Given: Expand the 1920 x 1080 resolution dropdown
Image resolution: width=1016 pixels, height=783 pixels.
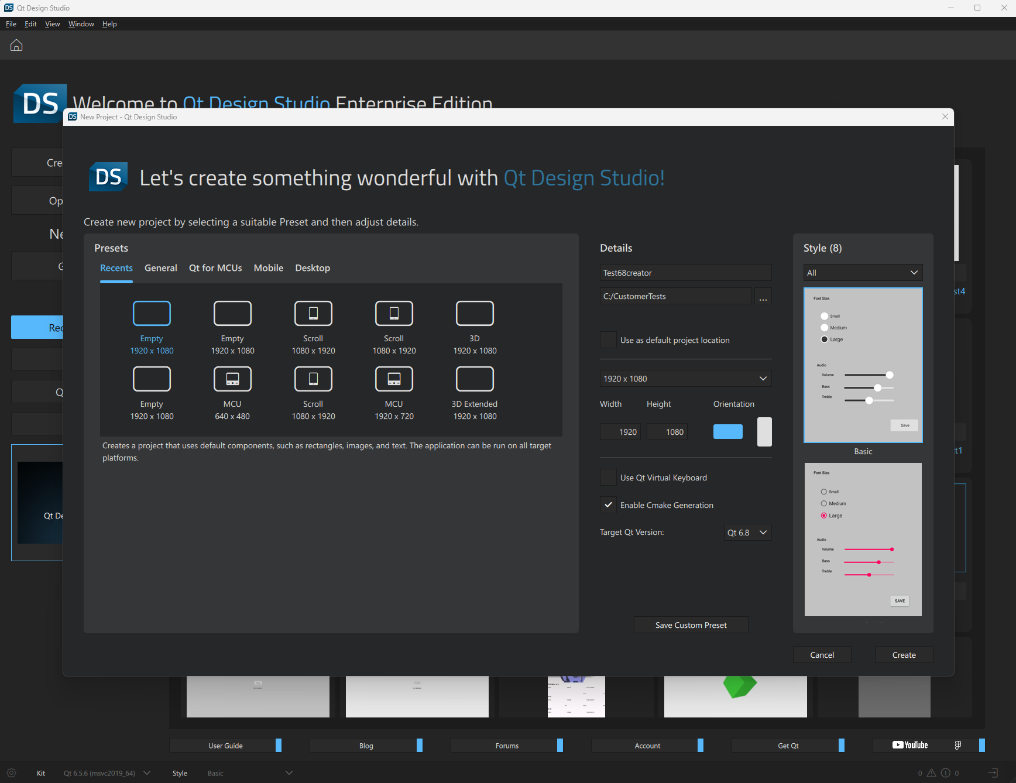Looking at the screenshot, I should [x=685, y=379].
